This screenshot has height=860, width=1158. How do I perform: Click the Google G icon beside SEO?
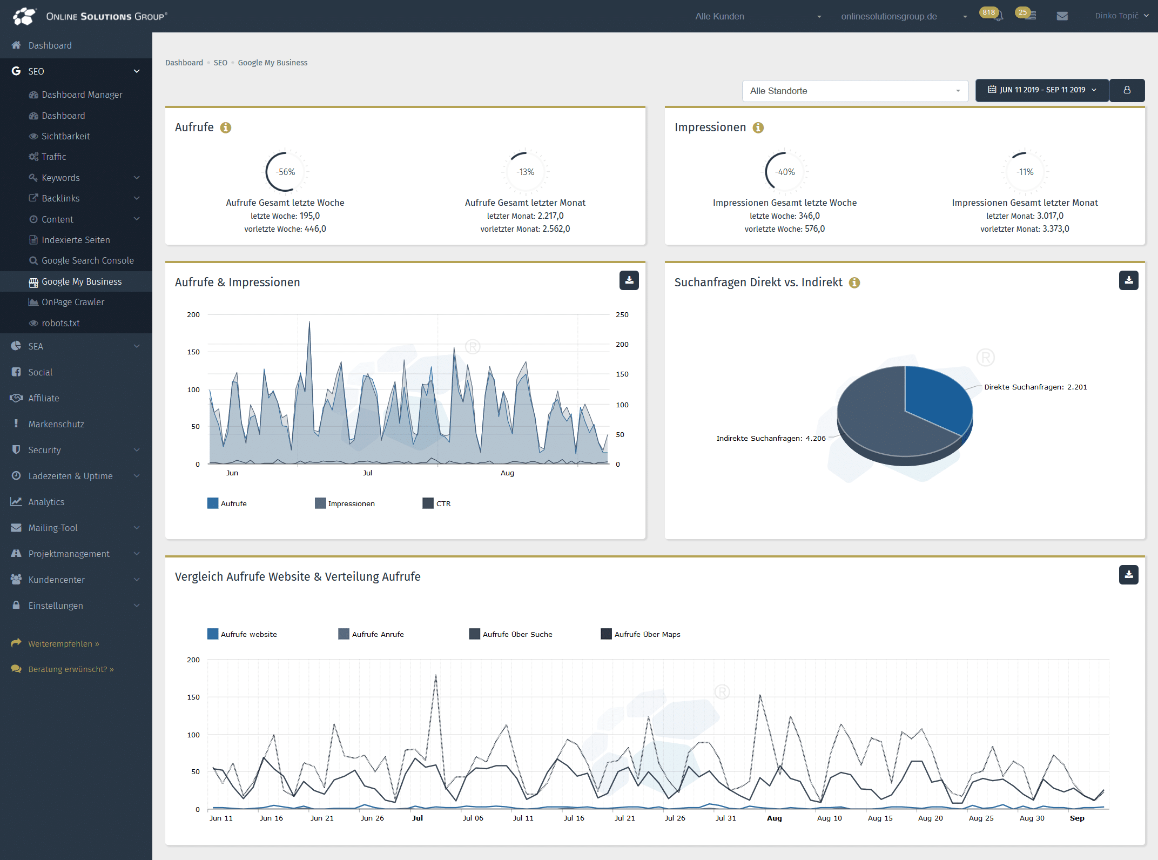tap(16, 71)
